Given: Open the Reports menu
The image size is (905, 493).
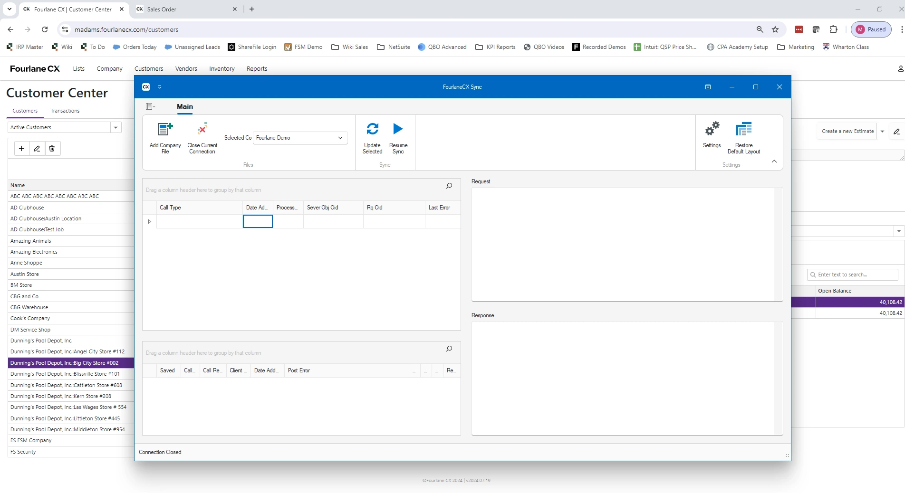Looking at the screenshot, I should coord(257,69).
